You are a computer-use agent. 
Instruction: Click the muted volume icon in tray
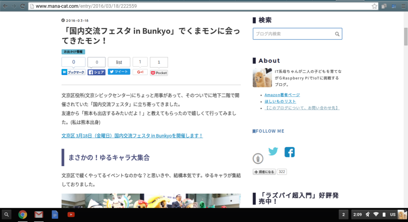(368, 215)
